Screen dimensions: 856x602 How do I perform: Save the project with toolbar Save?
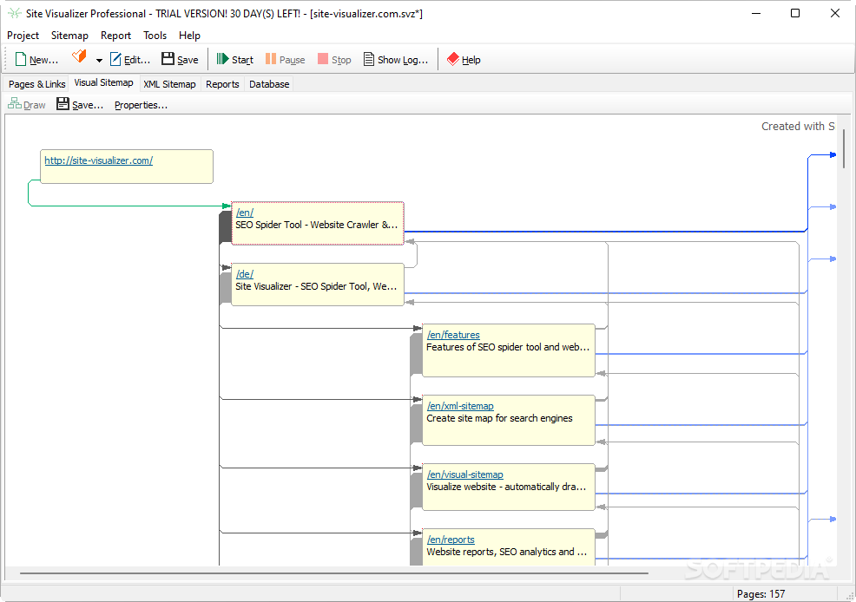[x=180, y=60]
